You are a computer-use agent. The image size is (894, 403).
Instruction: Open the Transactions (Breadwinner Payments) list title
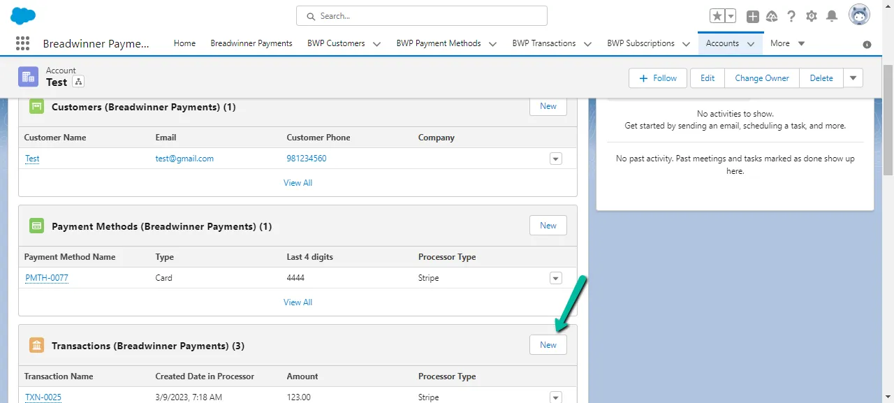148,346
